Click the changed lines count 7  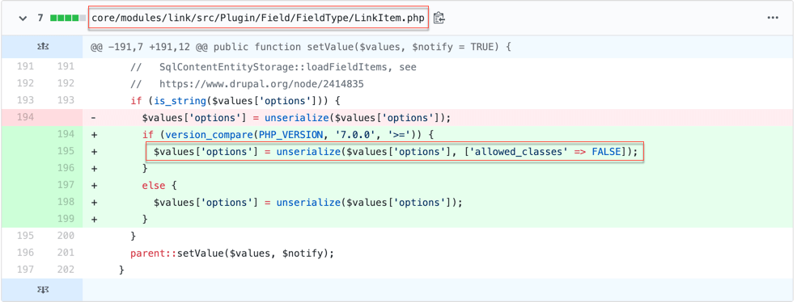40,19
